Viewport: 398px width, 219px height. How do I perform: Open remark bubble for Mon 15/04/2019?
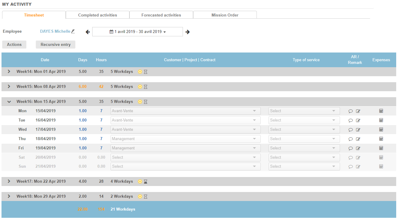tap(350, 111)
